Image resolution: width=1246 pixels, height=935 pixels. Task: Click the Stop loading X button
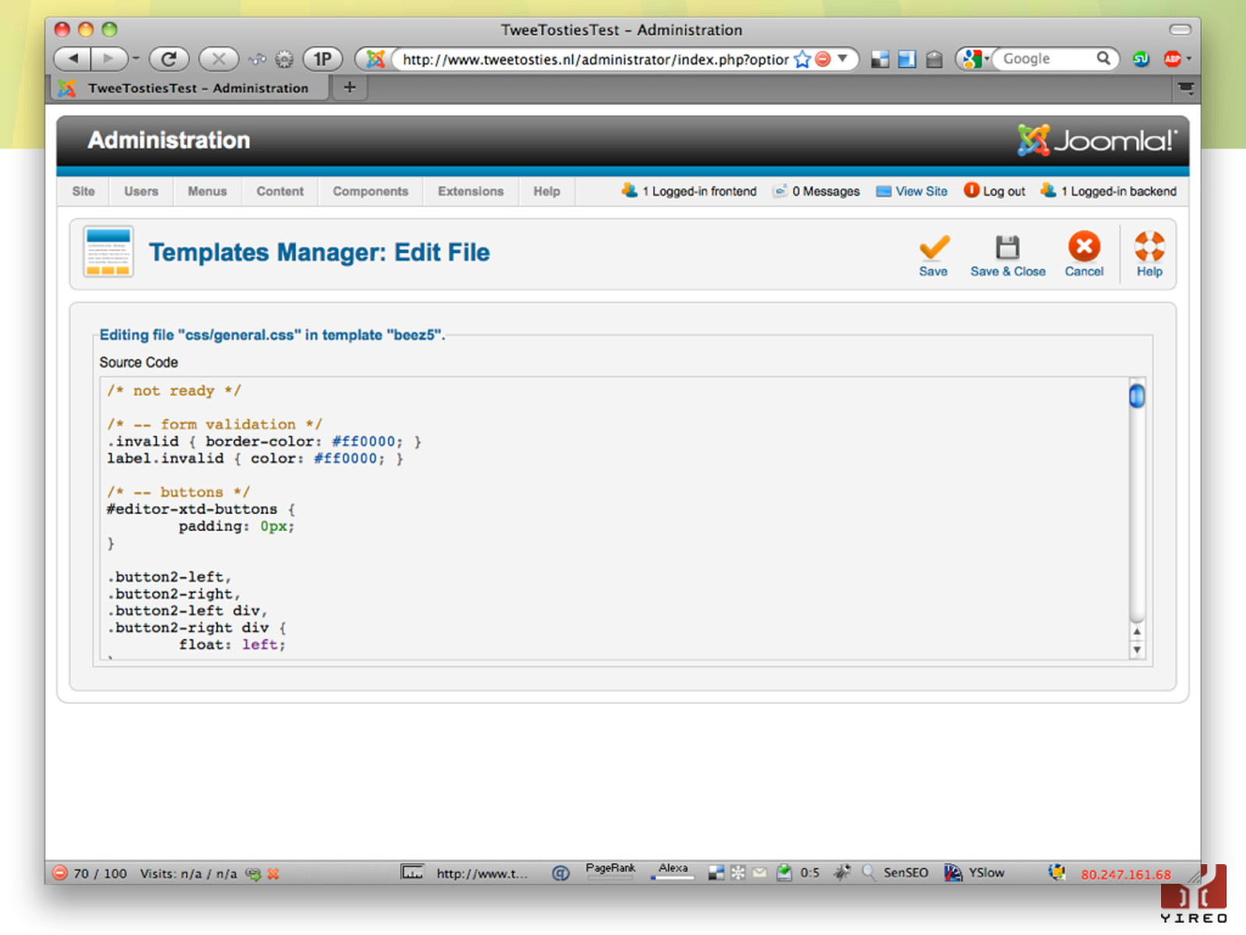(219, 58)
